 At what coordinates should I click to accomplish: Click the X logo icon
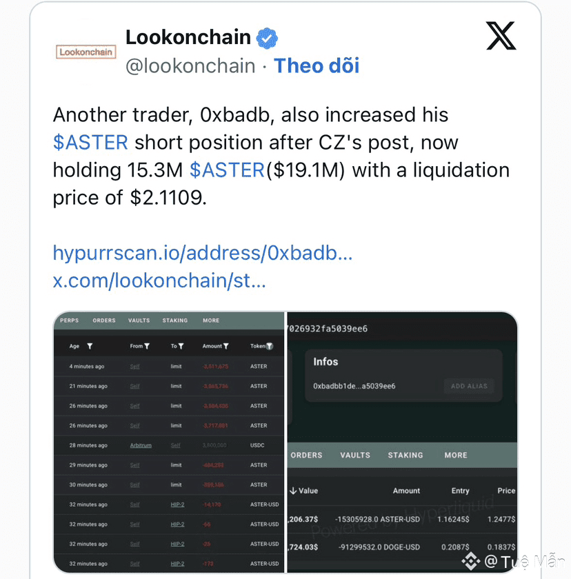[x=501, y=35]
